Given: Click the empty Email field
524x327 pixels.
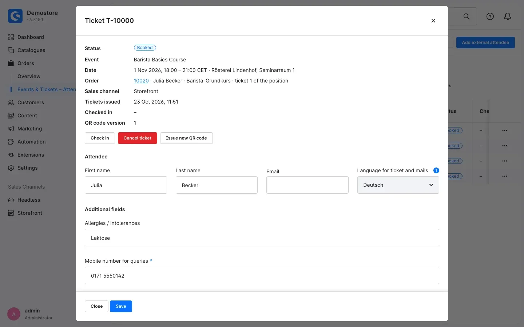Looking at the screenshot, I should [x=307, y=185].
